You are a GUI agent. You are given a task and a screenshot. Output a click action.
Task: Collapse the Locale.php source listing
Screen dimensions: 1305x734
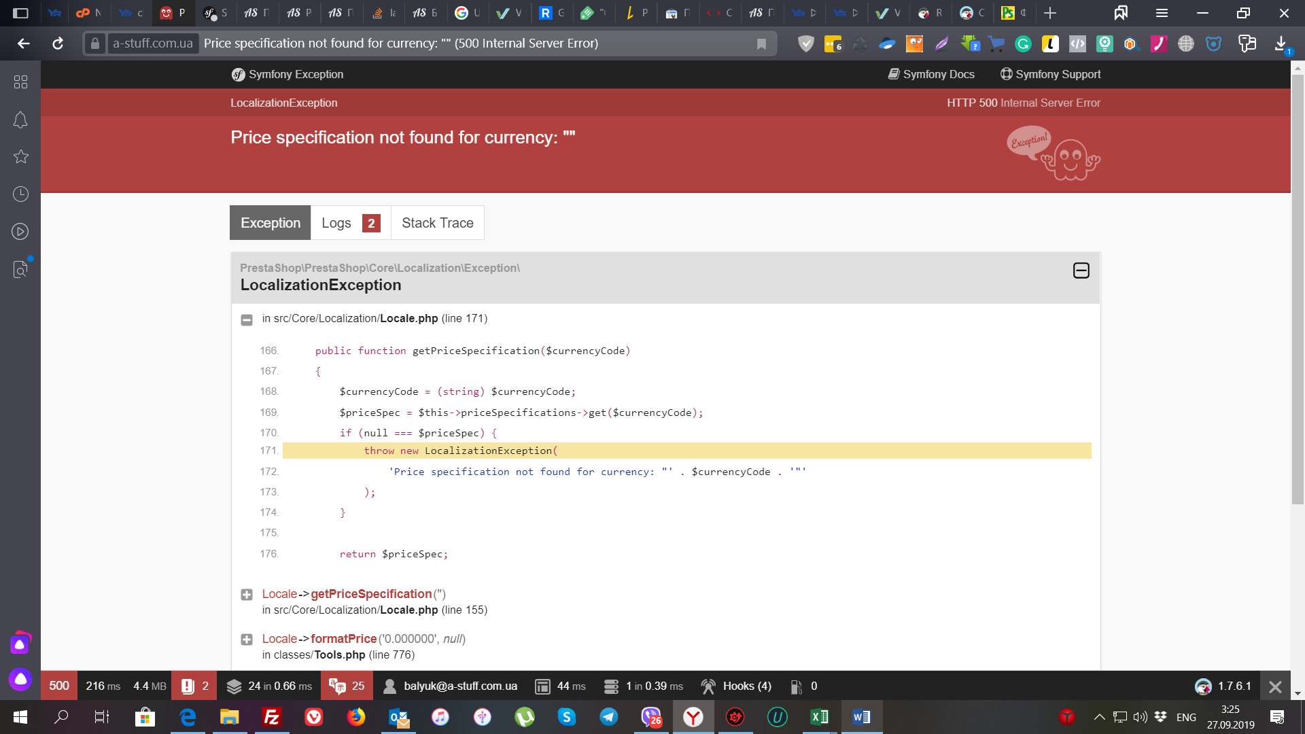coord(247,320)
